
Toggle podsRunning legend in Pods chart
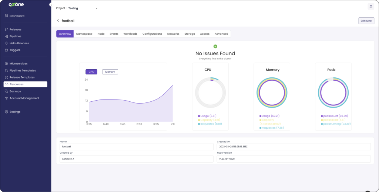[335, 124]
